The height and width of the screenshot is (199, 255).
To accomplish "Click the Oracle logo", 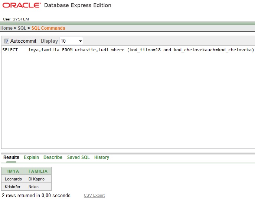I will 22,5.
